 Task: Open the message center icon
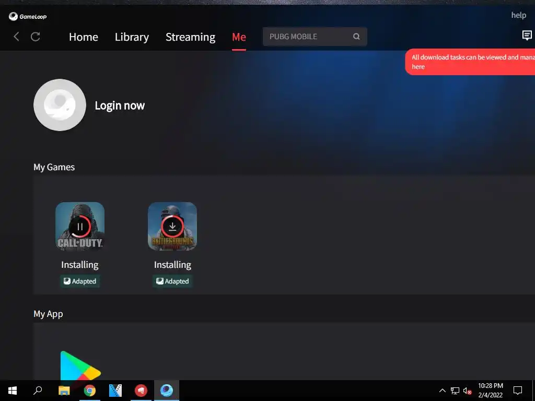pos(527,36)
